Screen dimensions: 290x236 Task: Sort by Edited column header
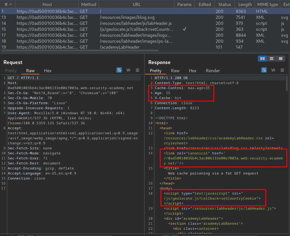click(x=205, y=4)
